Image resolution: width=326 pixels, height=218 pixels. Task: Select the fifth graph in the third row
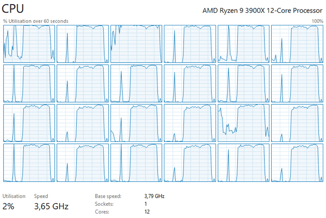243,123
